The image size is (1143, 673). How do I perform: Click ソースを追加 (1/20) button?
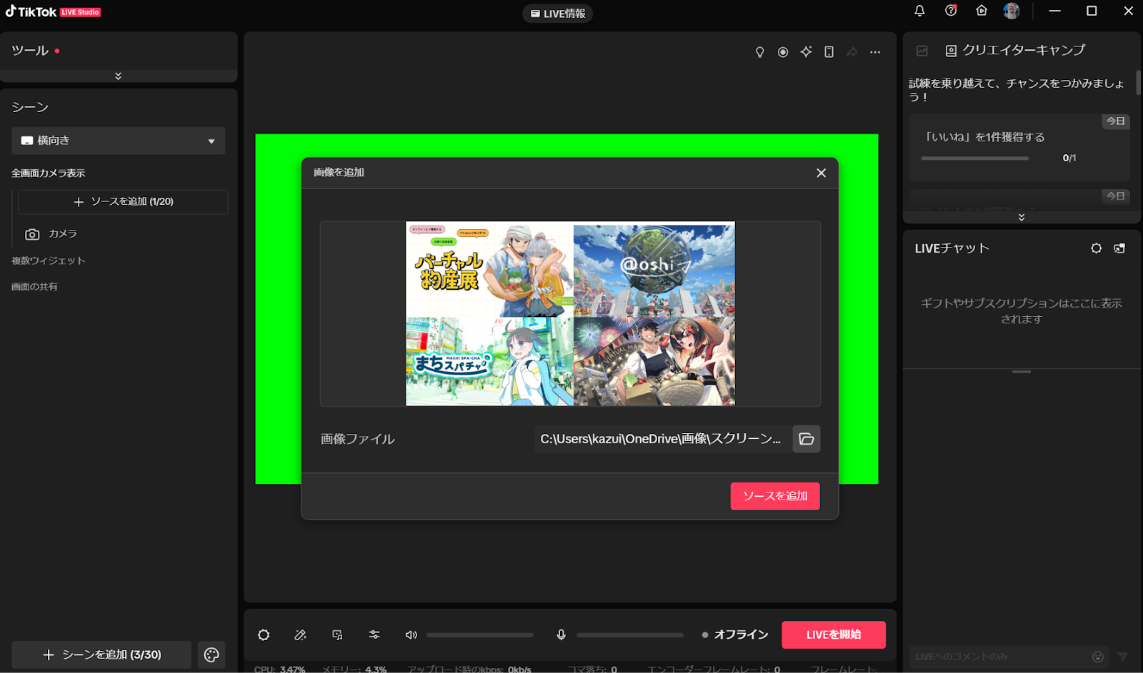123,202
